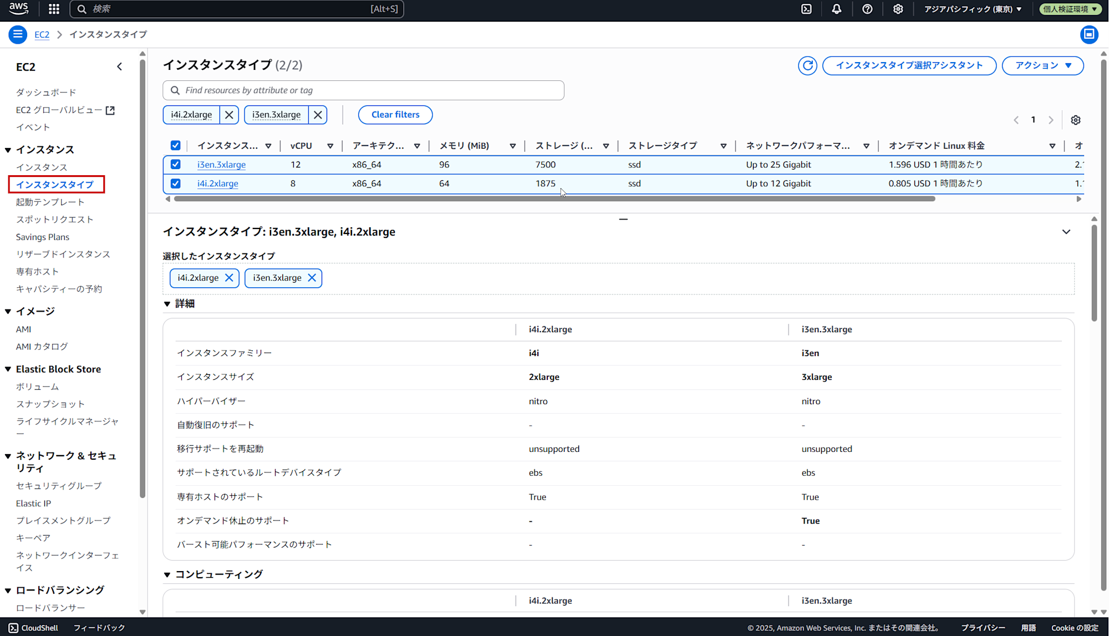
Task: Open the アクション dropdown
Action: (1042, 65)
